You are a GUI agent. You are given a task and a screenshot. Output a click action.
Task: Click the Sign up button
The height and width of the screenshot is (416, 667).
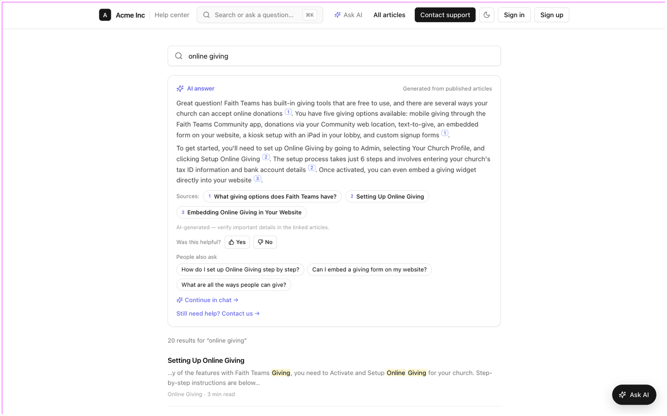coord(552,15)
